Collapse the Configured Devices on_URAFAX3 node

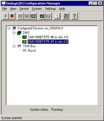coord(9,28)
